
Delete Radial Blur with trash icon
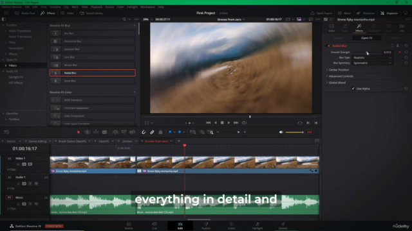(398, 46)
